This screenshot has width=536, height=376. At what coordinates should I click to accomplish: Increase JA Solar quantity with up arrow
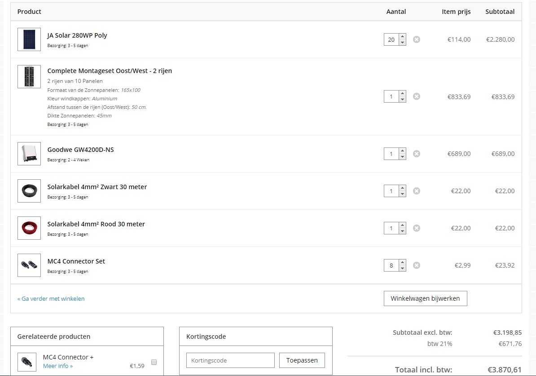pyautogui.click(x=402, y=37)
